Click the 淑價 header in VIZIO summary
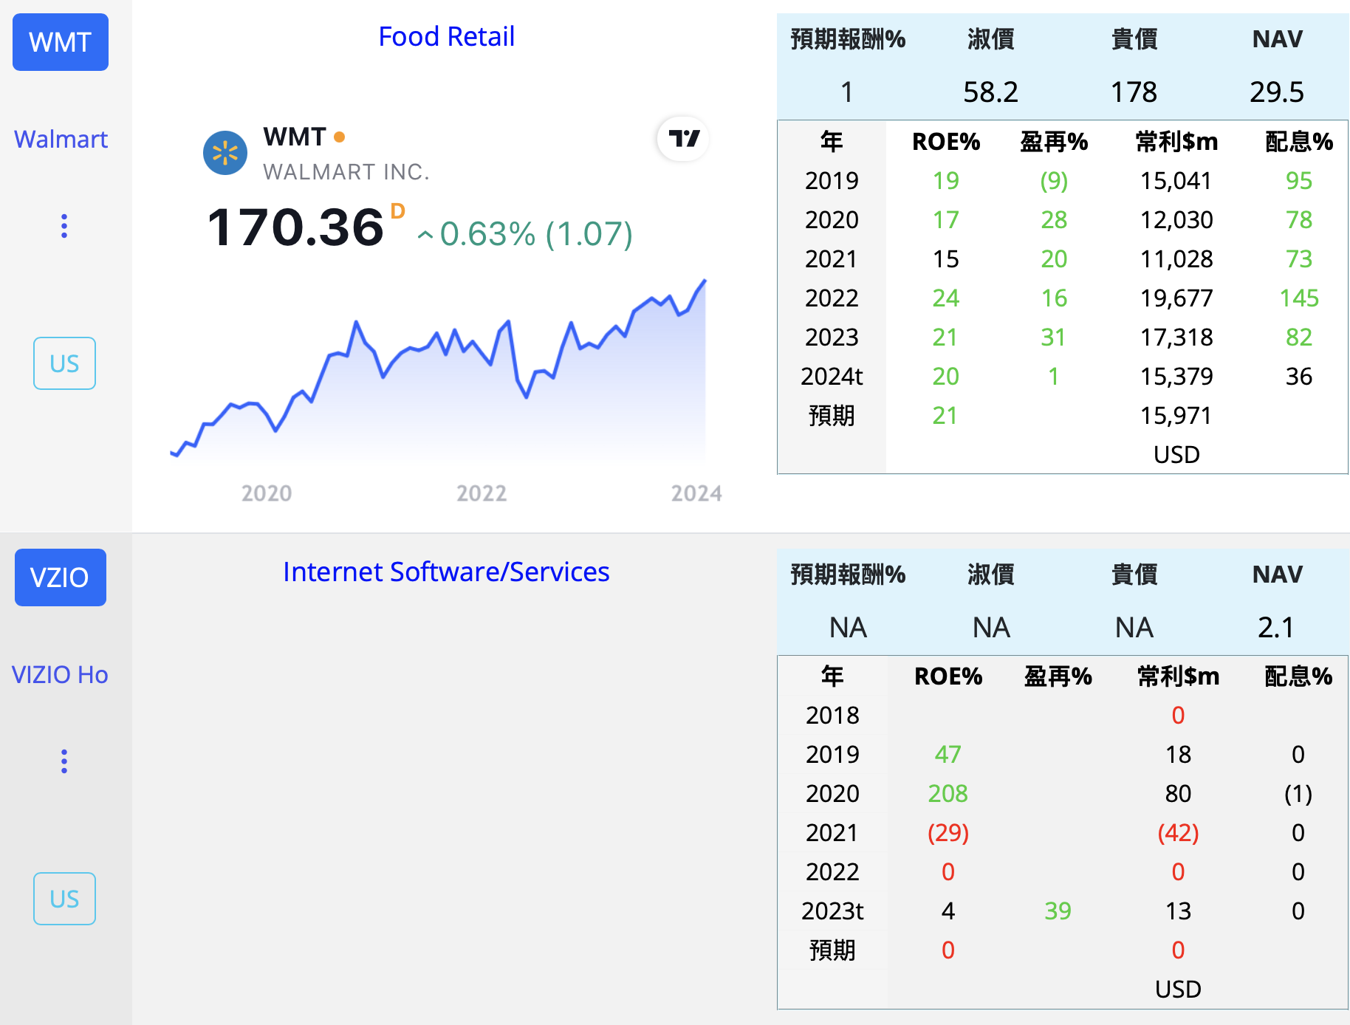This screenshot has height=1025, width=1350. click(x=991, y=574)
